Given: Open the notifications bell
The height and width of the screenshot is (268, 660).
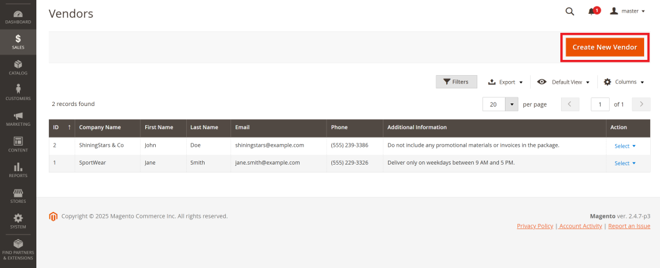Looking at the screenshot, I should tap(593, 11).
